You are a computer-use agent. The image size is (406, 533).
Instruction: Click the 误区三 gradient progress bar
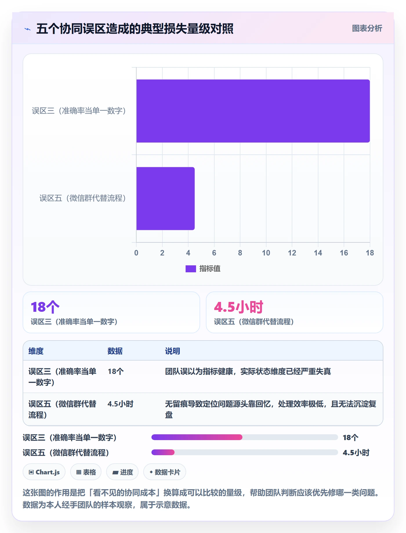(197, 437)
